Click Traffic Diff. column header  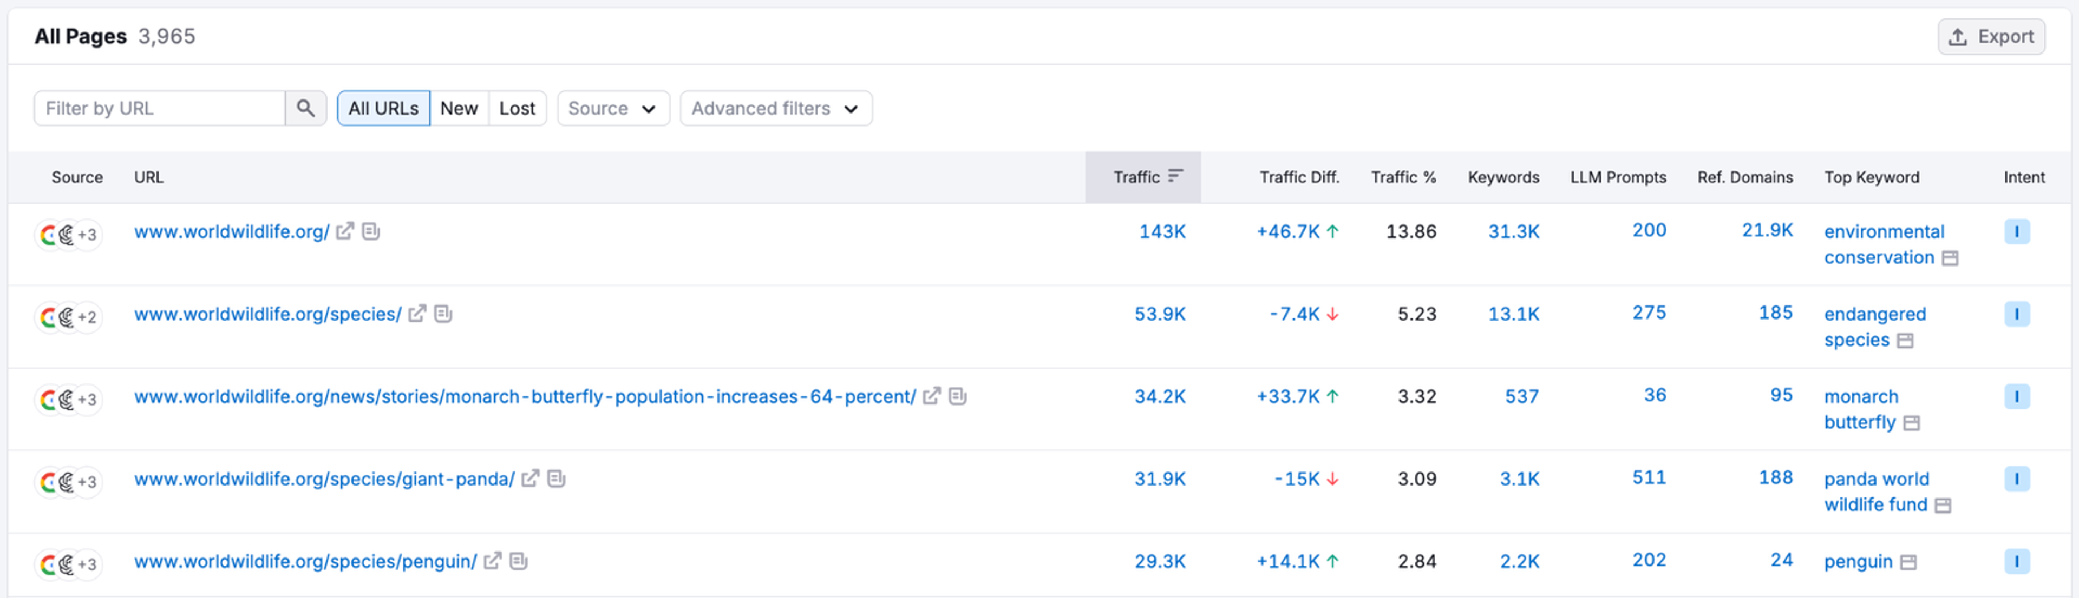coord(1299,177)
